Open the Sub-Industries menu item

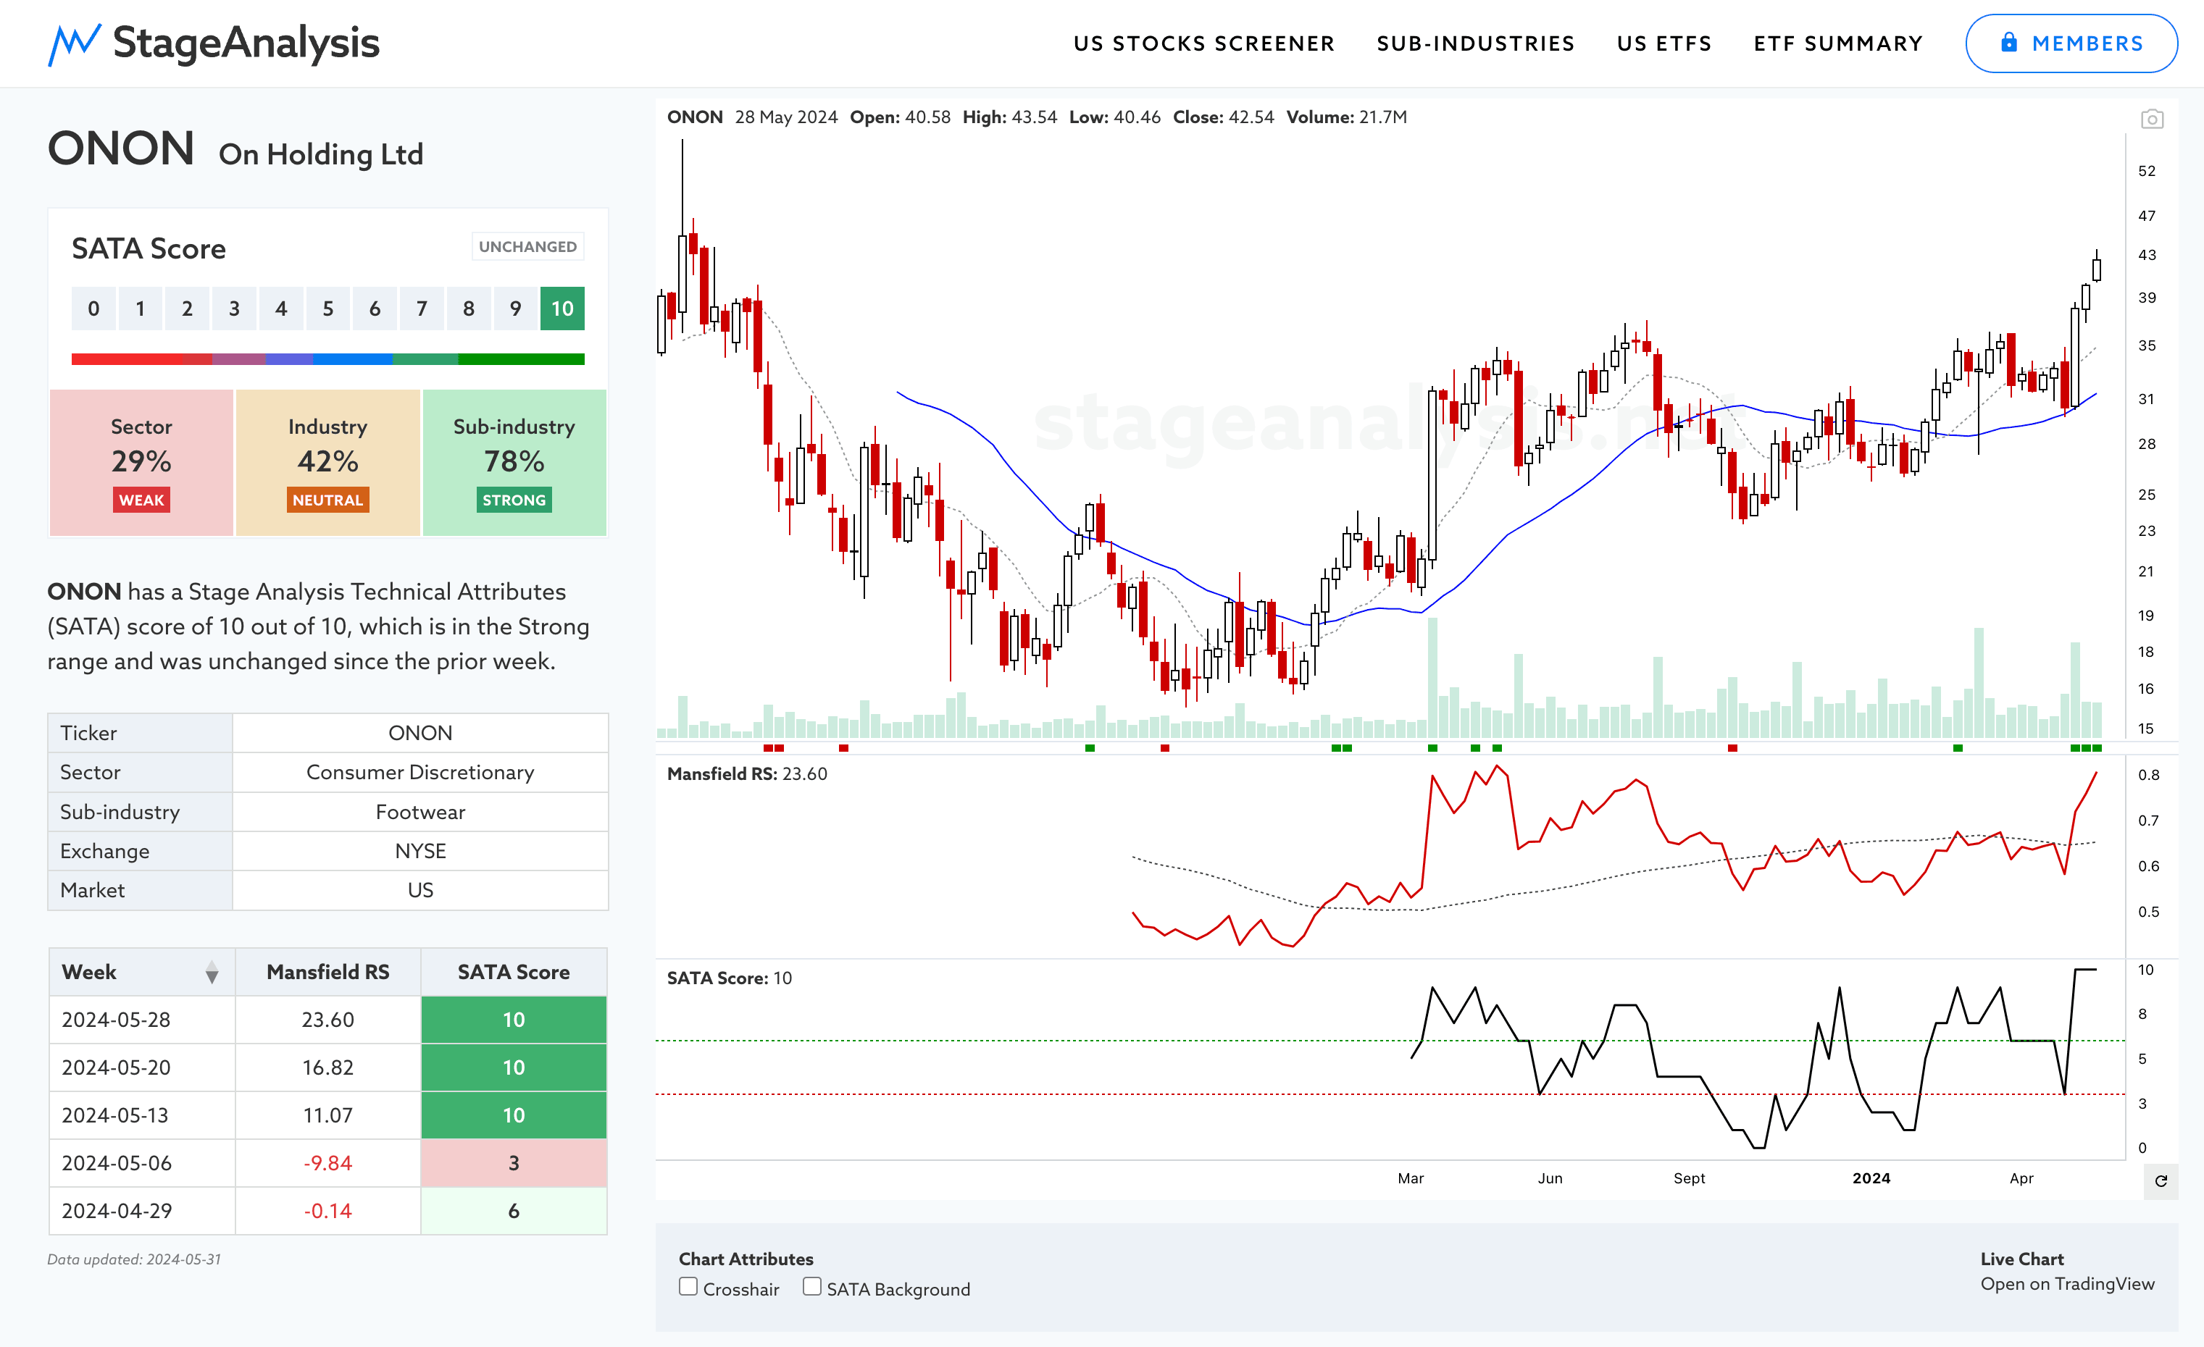point(1475,43)
